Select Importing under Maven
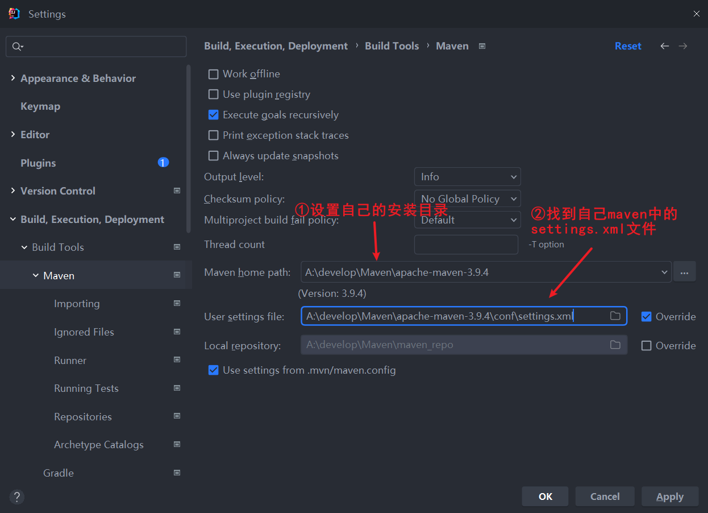The width and height of the screenshot is (708, 513). tap(77, 304)
